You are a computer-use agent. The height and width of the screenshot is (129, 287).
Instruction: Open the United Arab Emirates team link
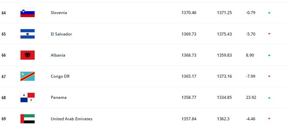coord(72,119)
